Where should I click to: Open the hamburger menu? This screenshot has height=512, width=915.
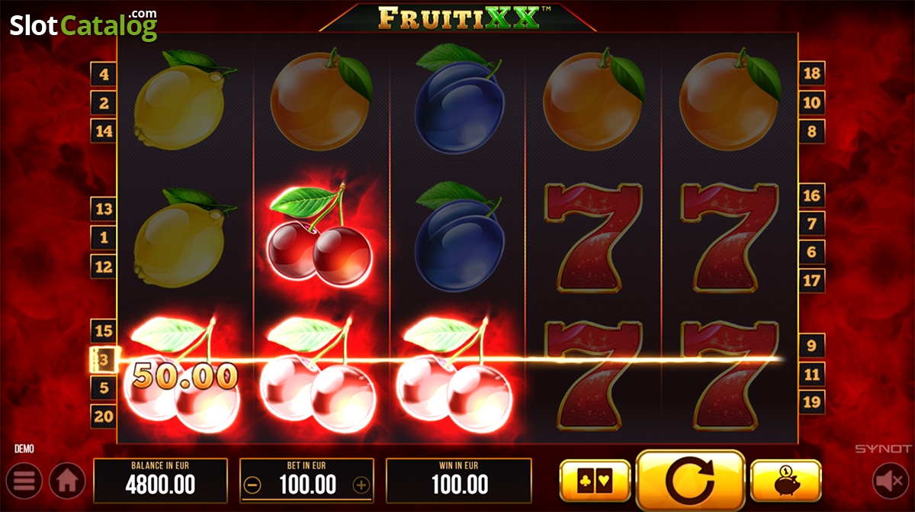tap(24, 481)
